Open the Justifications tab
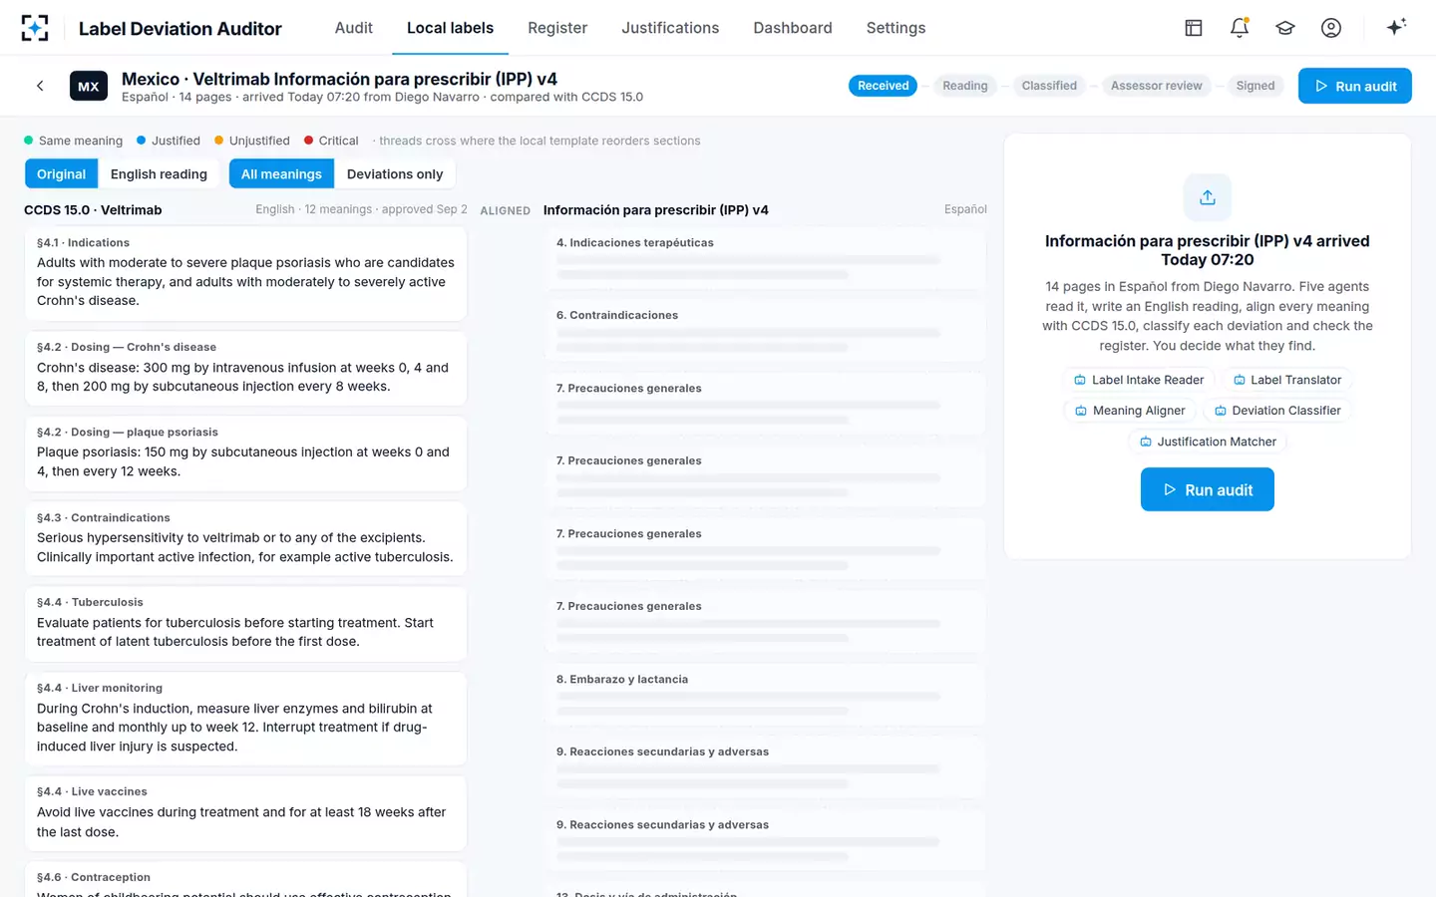The width and height of the screenshot is (1436, 897). (670, 28)
